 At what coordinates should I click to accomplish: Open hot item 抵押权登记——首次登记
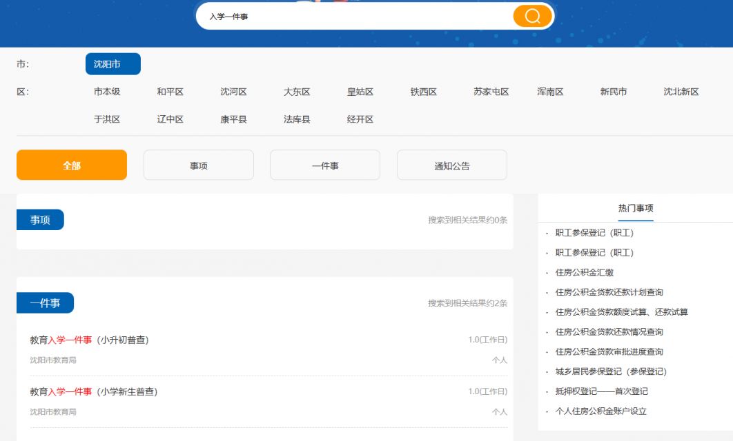[602, 391]
